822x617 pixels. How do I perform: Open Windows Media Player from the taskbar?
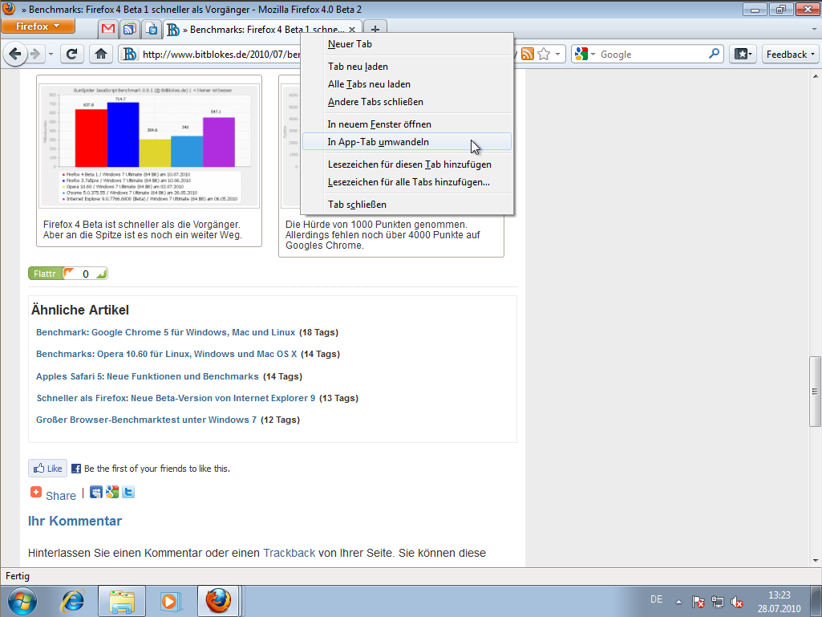pos(170,601)
